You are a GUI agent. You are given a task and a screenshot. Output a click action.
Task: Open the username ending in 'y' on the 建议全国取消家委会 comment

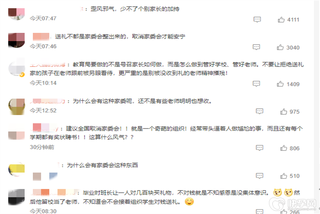point(46,128)
